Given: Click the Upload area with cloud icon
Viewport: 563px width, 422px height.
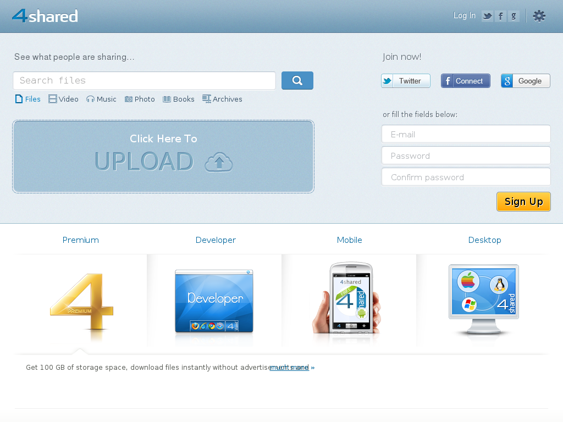Looking at the screenshot, I should [x=163, y=157].
